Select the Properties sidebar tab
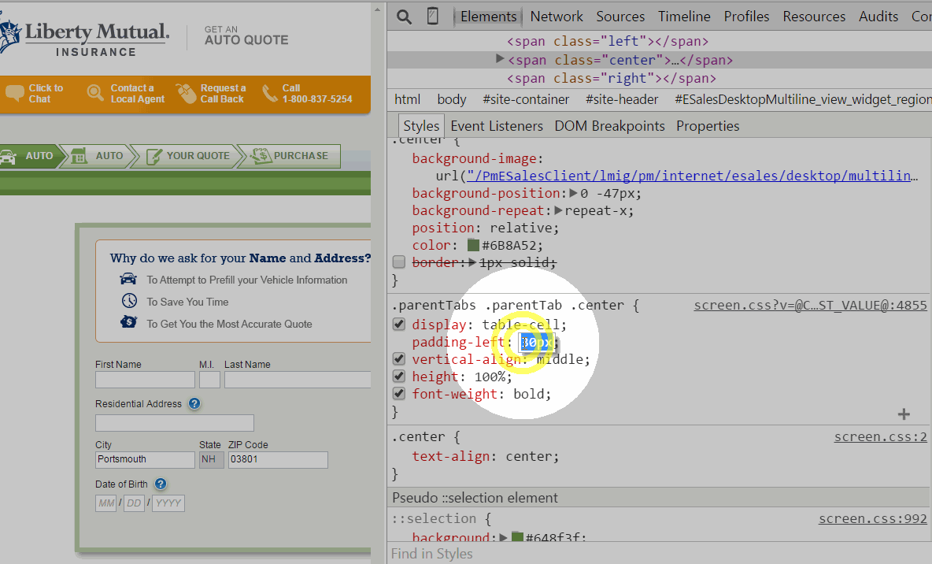 708,126
